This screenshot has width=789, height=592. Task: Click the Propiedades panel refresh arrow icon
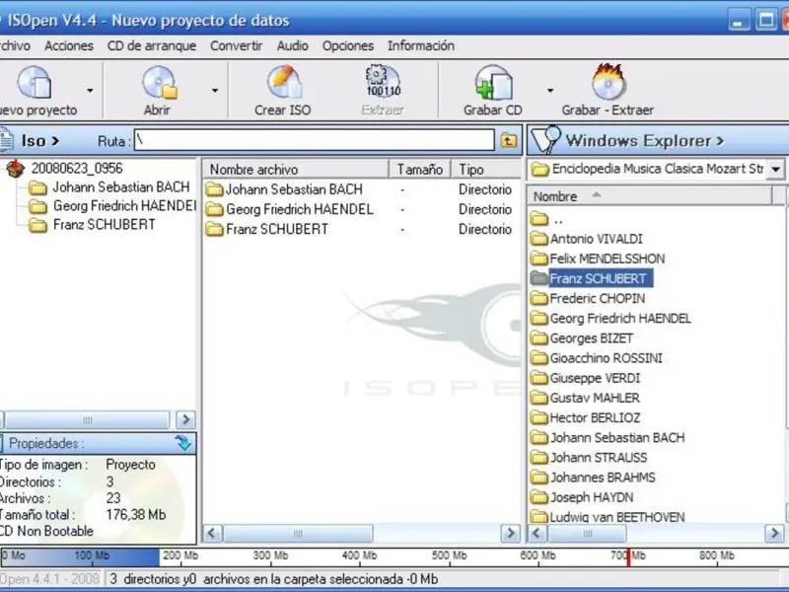183,443
